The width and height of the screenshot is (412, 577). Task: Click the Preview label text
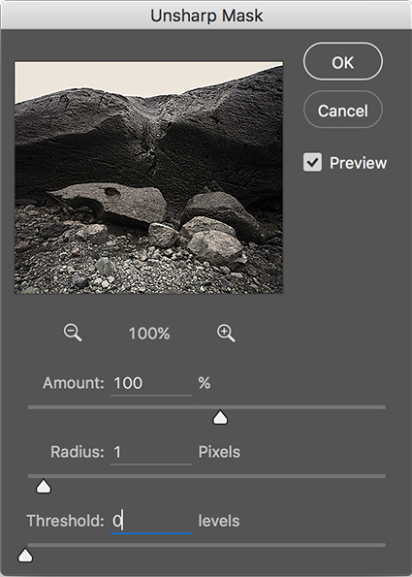point(358,163)
